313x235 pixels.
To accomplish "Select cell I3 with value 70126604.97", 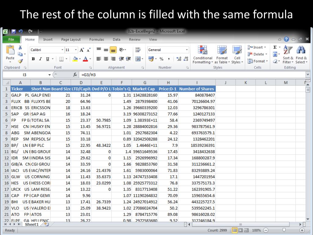I will tap(197, 101).
